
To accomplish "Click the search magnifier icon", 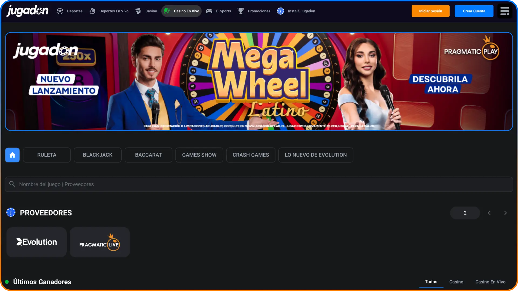I will click(12, 184).
